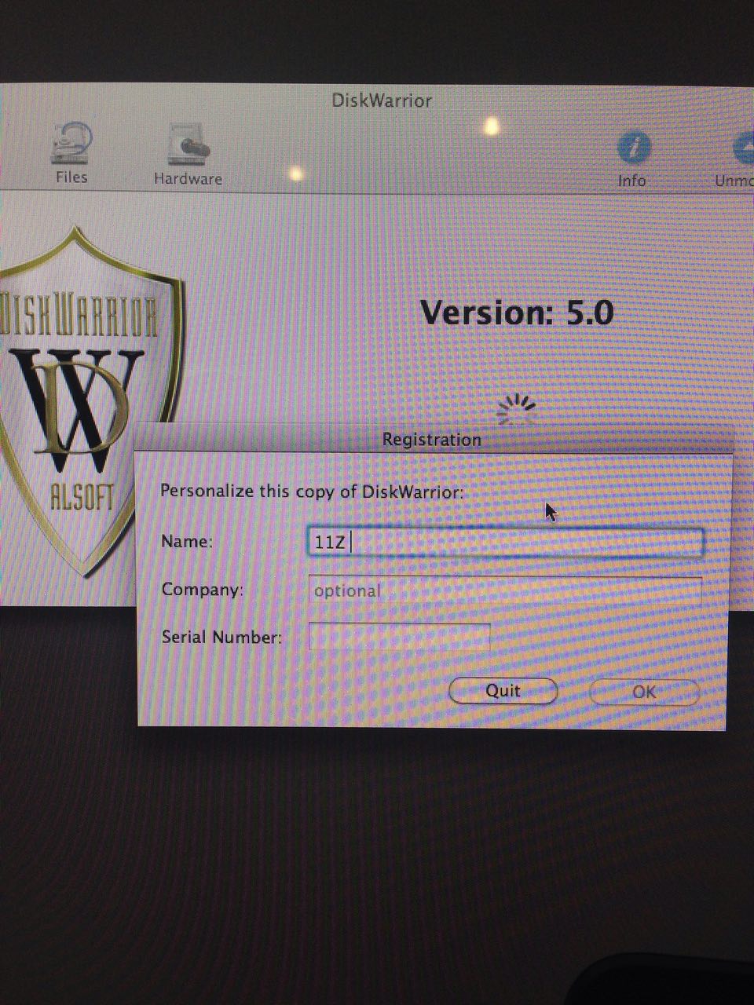Open the Hardware toolbar icon
Screen dimensions: 754x1005
click(188, 155)
